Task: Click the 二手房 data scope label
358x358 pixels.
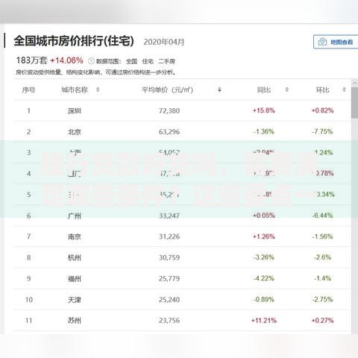Action: pos(167,61)
